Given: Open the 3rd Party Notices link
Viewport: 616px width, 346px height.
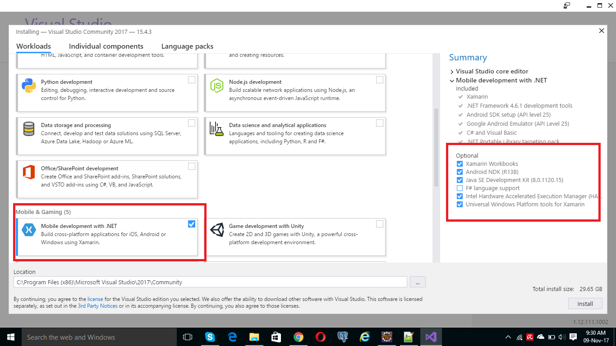Looking at the screenshot, I should pos(98,306).
